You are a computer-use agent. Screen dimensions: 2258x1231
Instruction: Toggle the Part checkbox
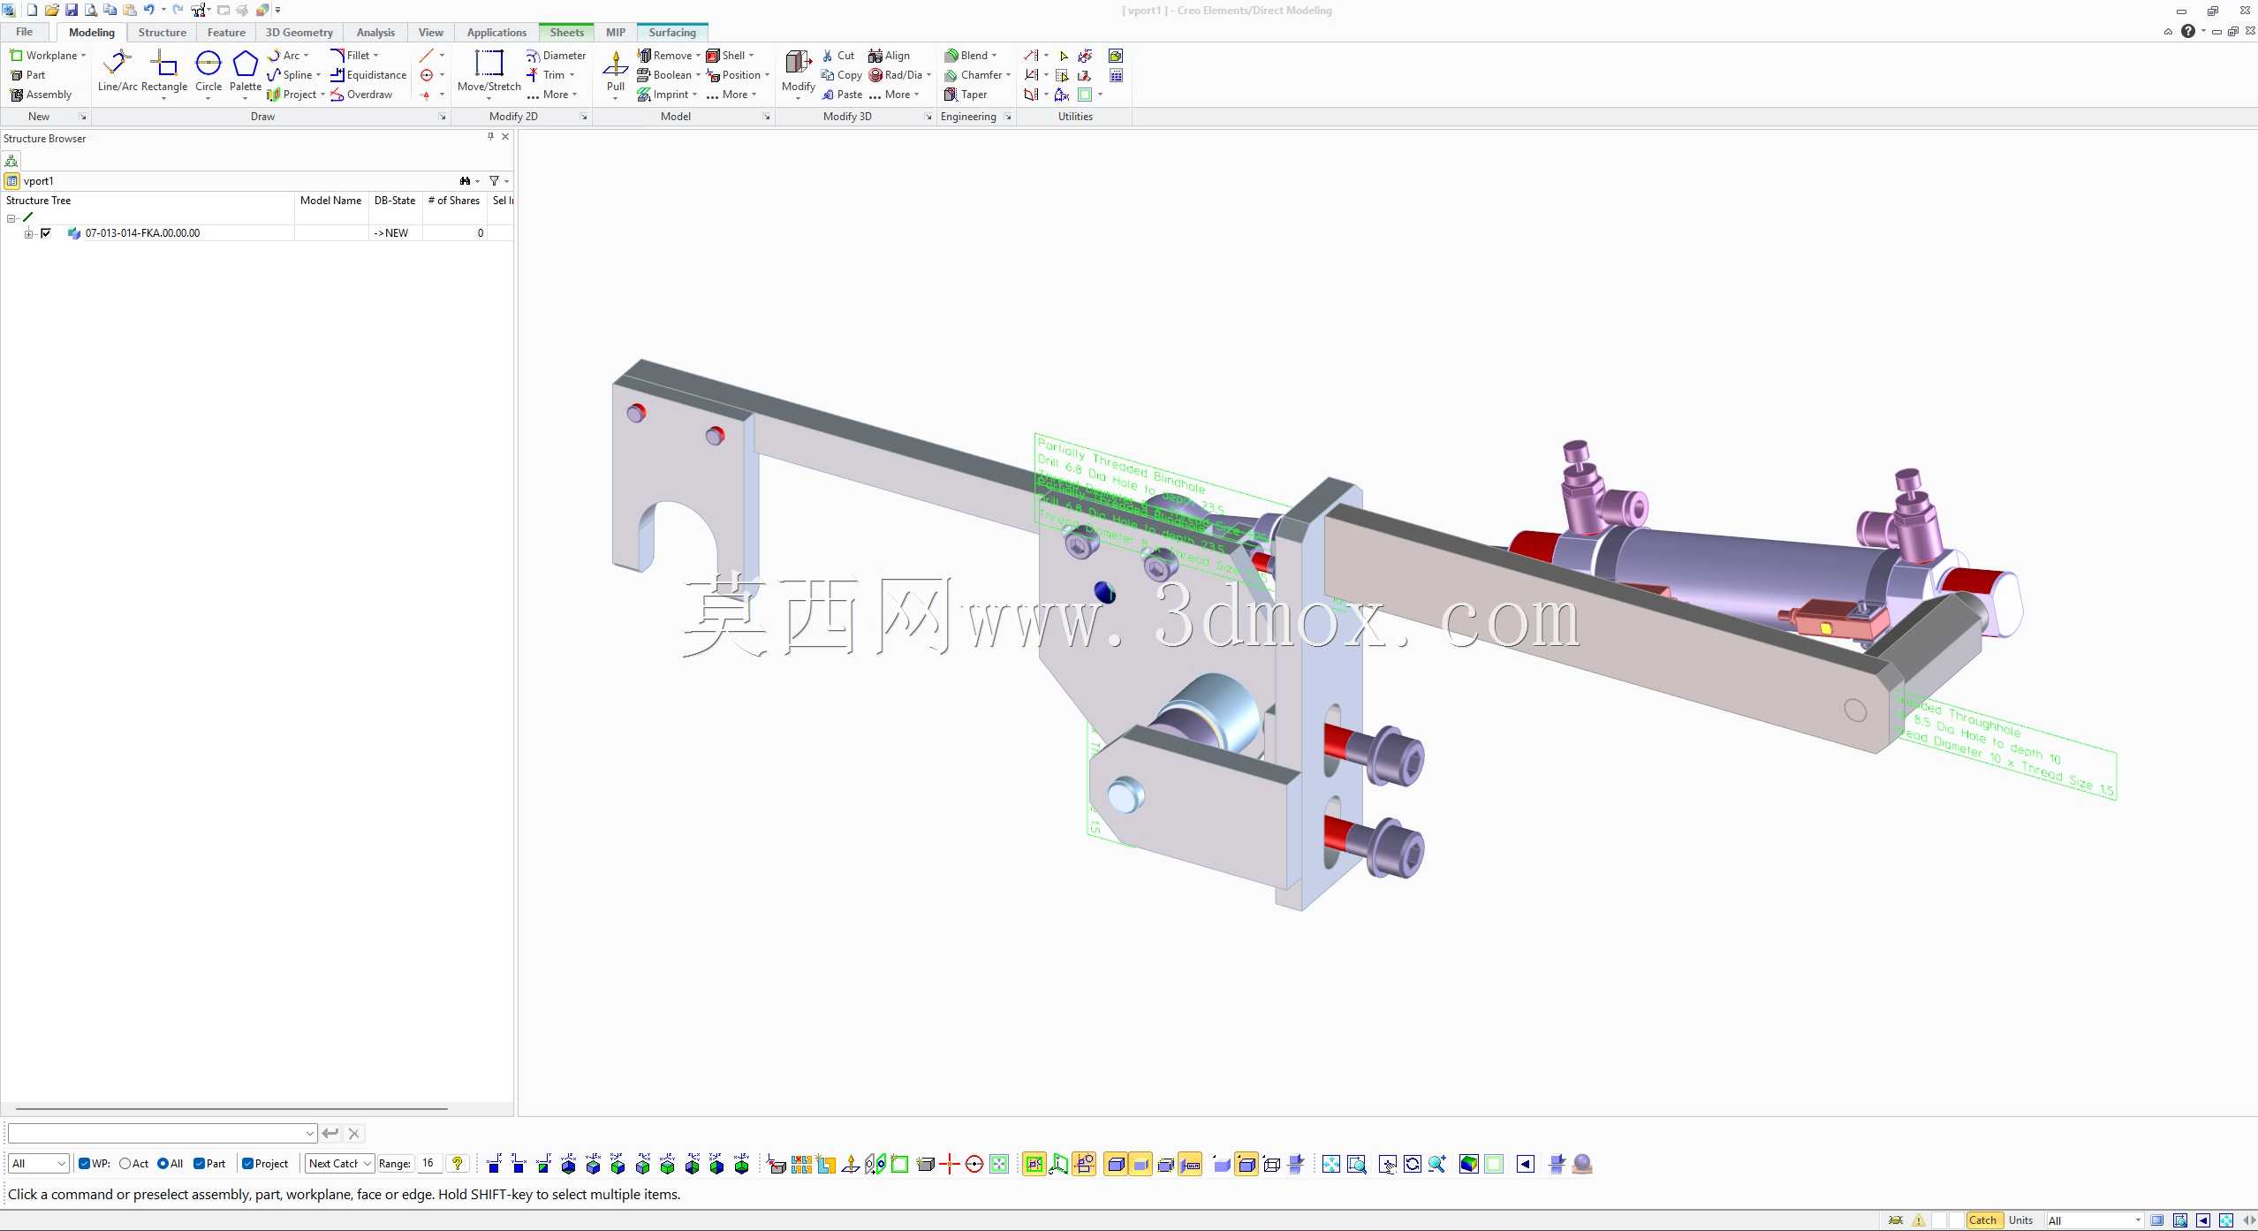(x=199, y=1163)
